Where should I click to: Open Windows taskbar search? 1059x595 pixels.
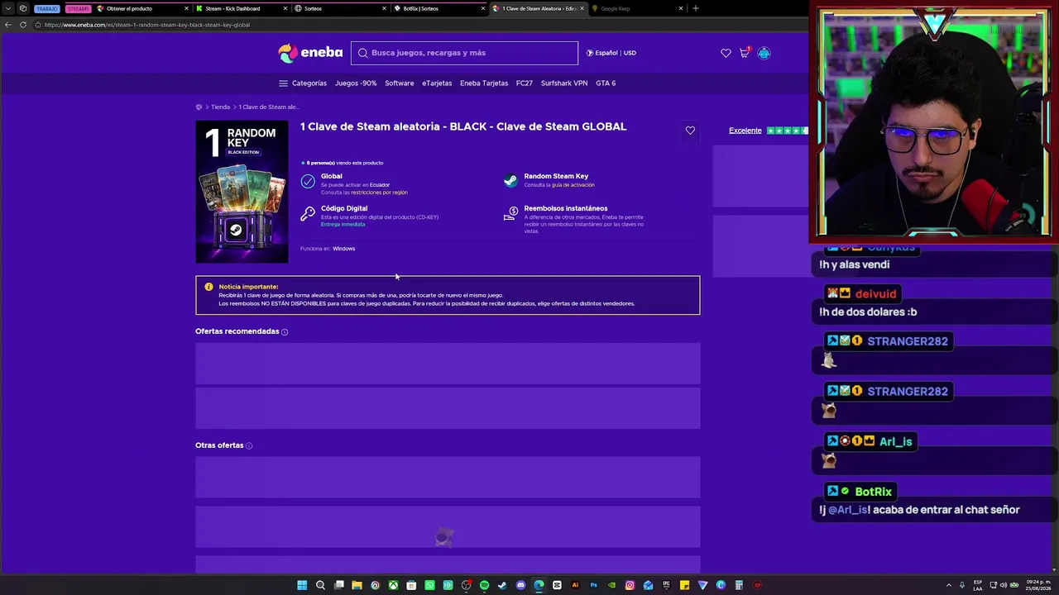(320, 585)
